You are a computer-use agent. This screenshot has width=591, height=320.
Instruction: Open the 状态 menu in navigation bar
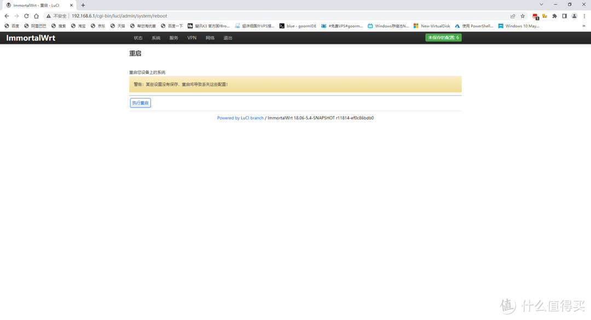[x=138, y=38]
